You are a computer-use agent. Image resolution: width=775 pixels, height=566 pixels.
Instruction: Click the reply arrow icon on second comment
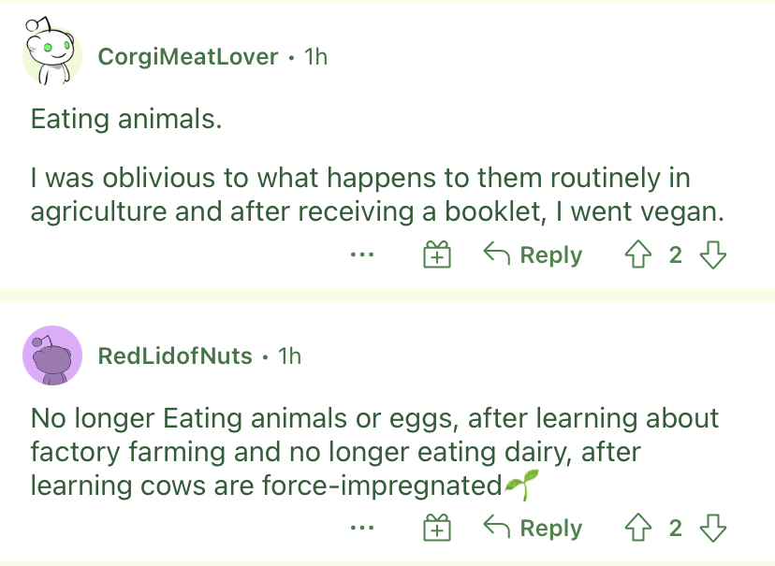[496, 525]
